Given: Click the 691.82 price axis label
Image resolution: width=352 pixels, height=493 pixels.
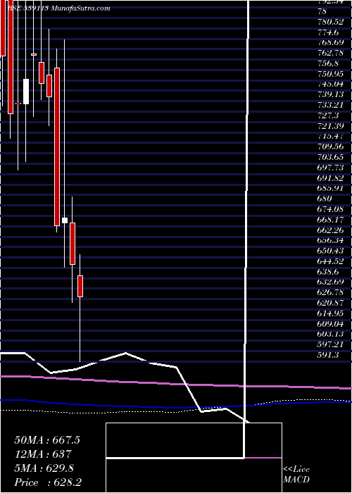Looking at the screenshot, I should (x=330, y=177).
